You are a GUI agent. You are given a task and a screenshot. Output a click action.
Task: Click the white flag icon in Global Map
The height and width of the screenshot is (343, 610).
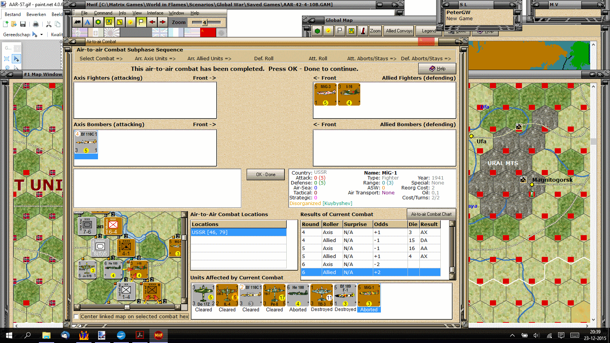(x=340, y=31)
